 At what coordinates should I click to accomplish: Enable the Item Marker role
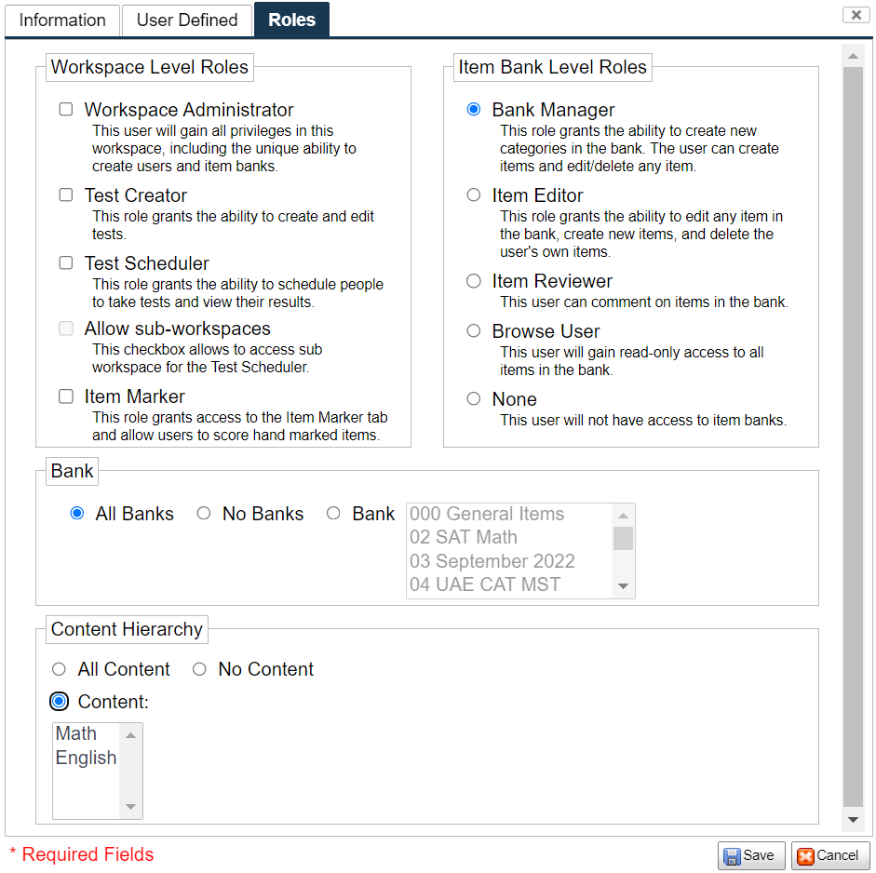coord(66,396)
